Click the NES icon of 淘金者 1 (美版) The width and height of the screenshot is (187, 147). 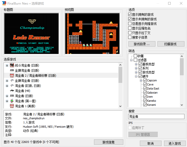[12, 106]
